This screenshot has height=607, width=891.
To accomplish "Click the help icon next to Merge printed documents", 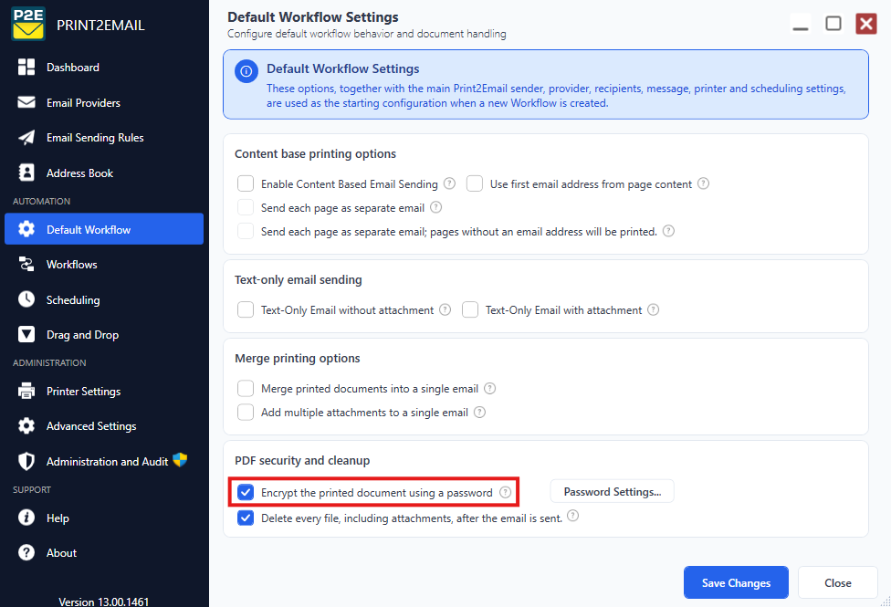I will coord(490,388).
